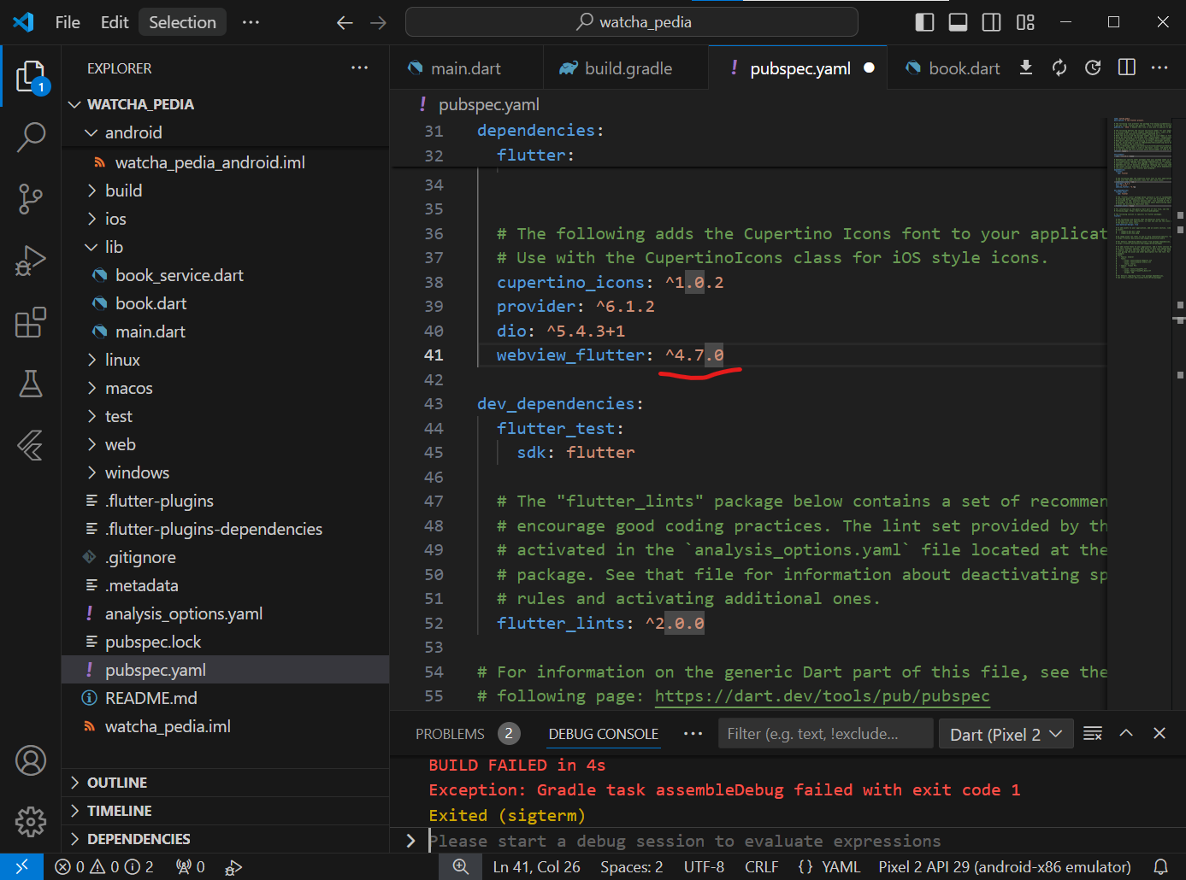This screenshot has height=880, width=1186.
Task: Click the code minimap preview
Action: pyautogui.click(x=1142, y=201)
